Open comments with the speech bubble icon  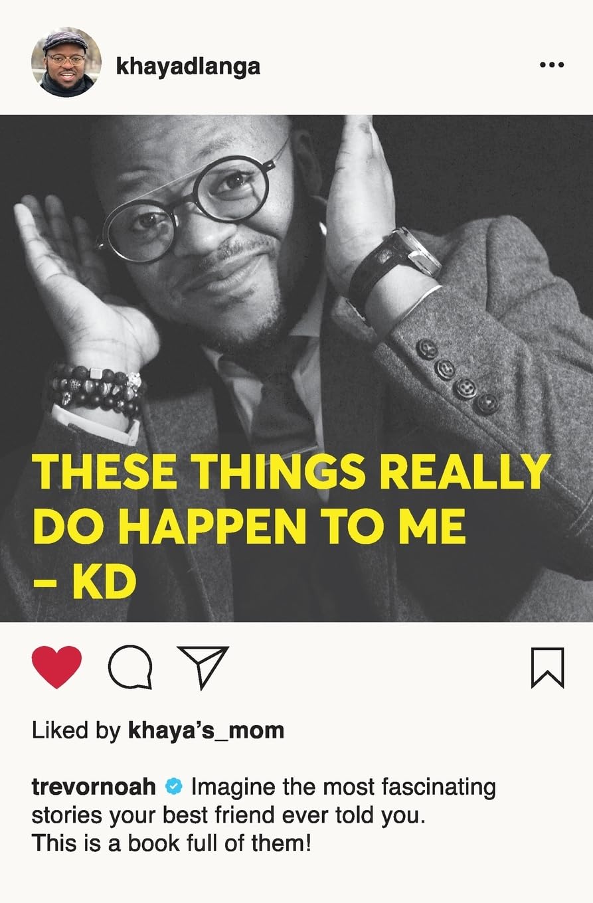click(130, 667)
